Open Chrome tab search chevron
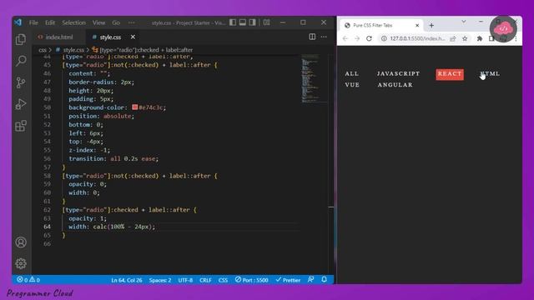The image size is (534, 300). click(464, 22)
